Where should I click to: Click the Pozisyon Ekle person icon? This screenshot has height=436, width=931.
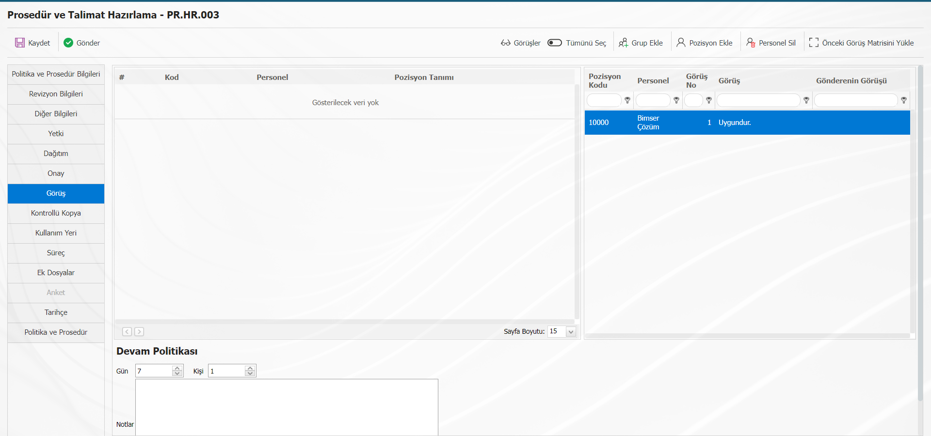(681, 43)
